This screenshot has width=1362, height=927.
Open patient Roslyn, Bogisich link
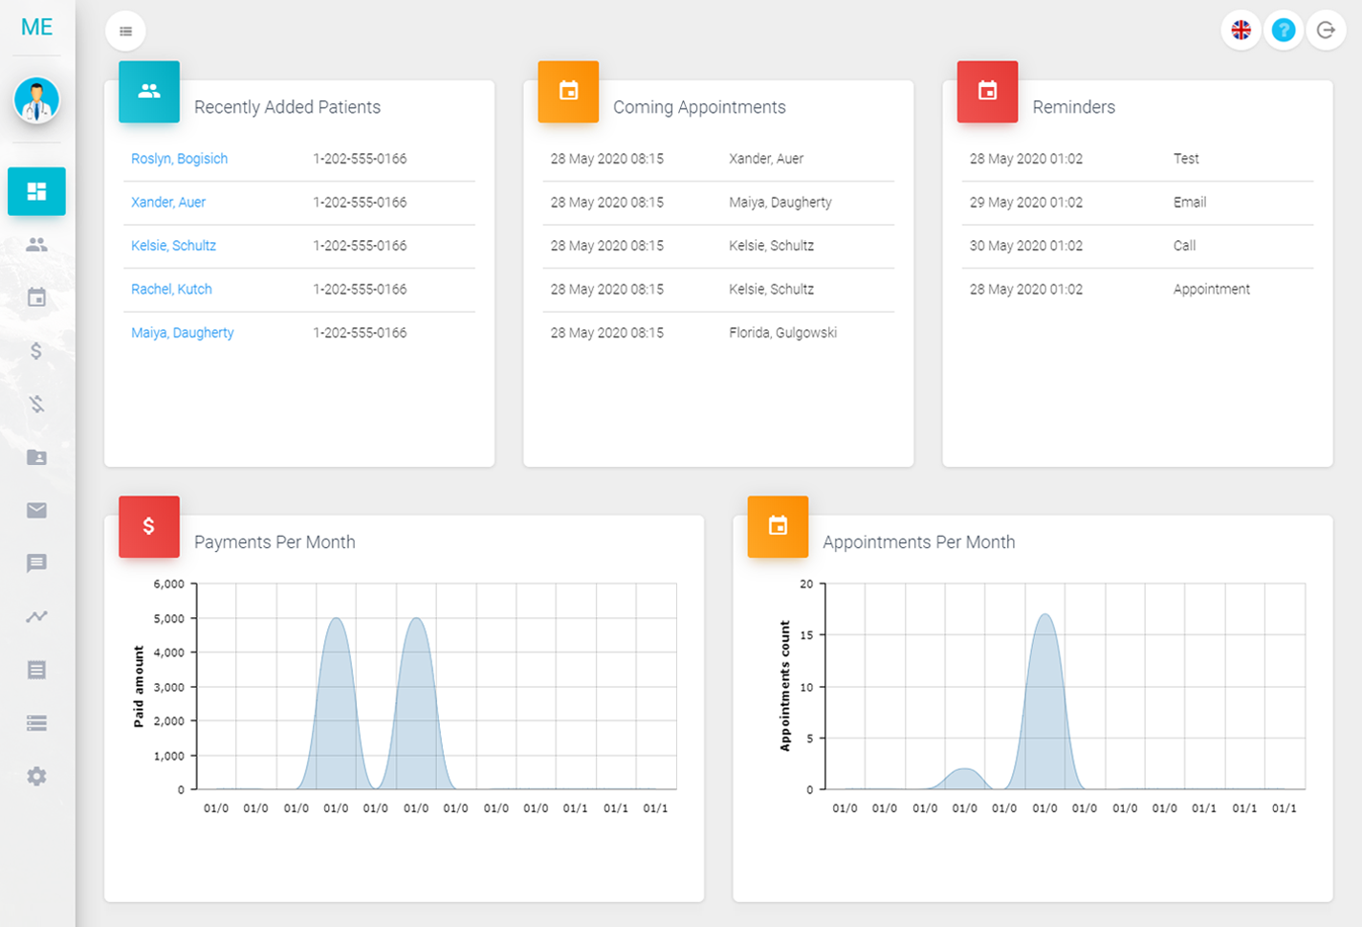pyautogui.click(x=179, y=159)
